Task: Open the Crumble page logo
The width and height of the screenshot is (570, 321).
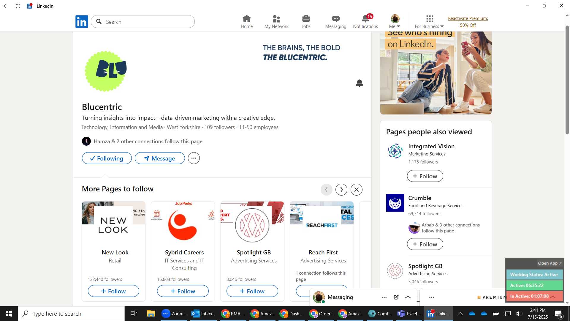Action: pos(395,203)
